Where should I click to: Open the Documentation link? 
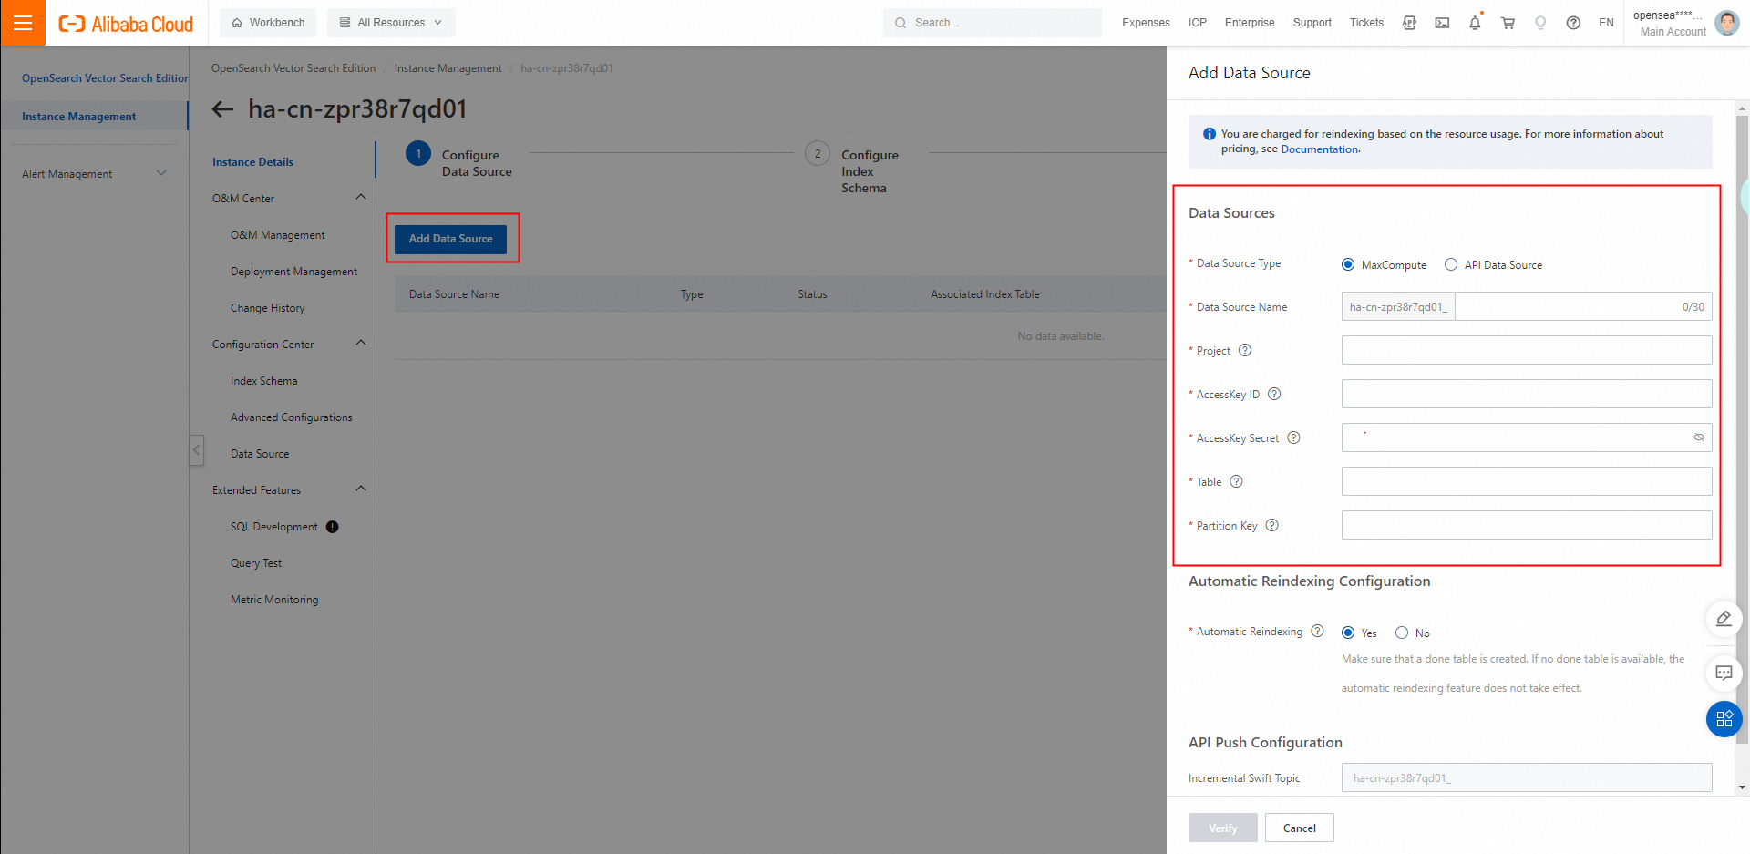pyautogui.click(x=1320, y=149)
